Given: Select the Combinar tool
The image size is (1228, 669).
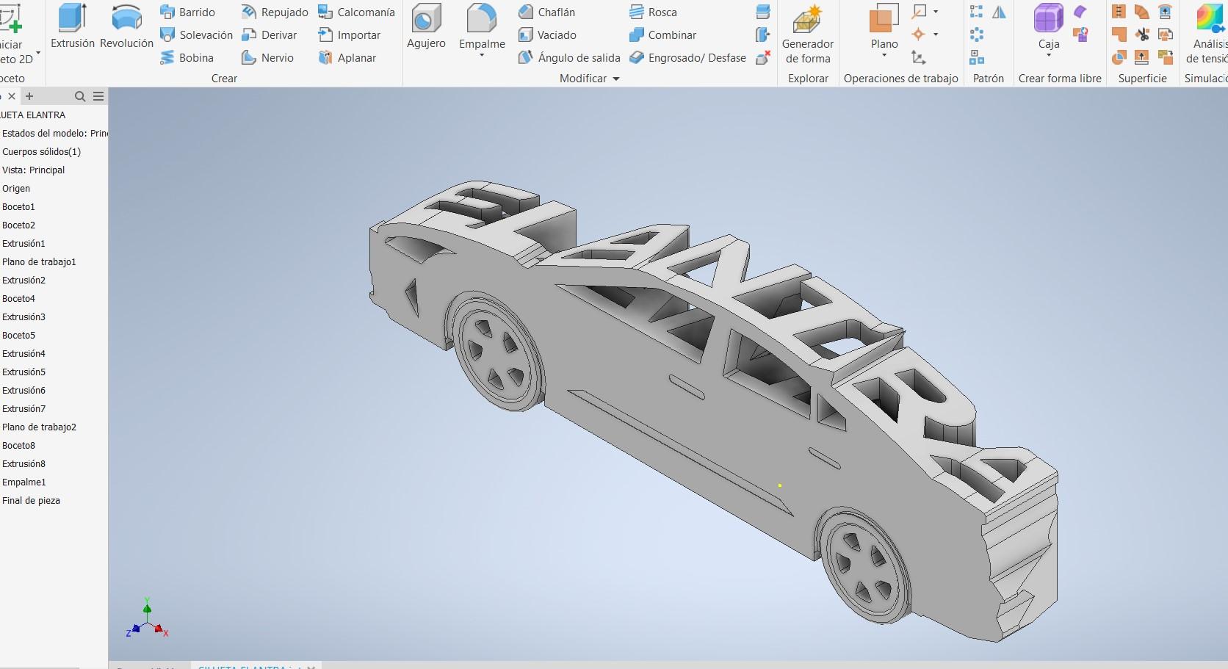Looking at the screenshot, I should (x=662, y=35).
